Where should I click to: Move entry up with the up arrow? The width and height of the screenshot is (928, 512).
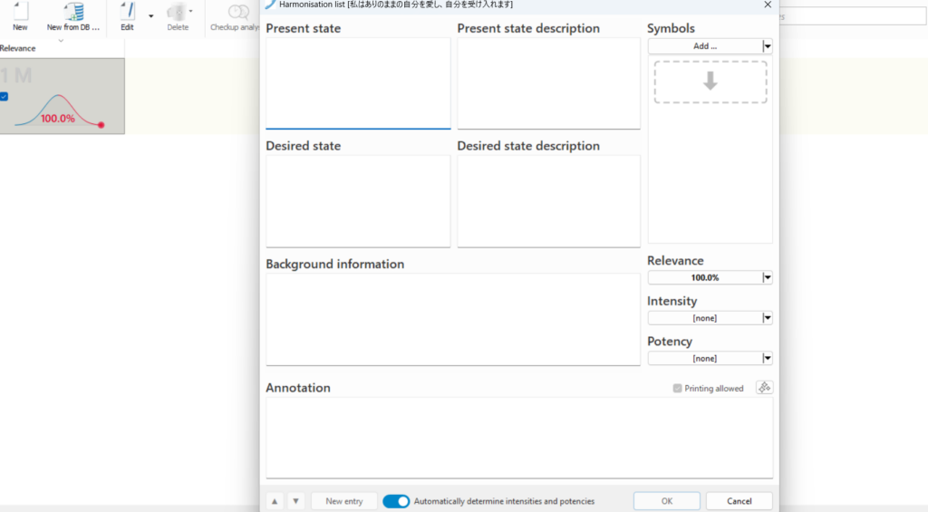point(275,501)
